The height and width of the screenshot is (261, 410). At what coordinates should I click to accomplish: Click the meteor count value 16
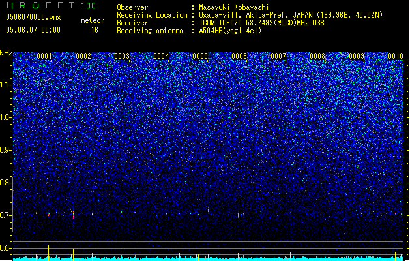[95, 30]
